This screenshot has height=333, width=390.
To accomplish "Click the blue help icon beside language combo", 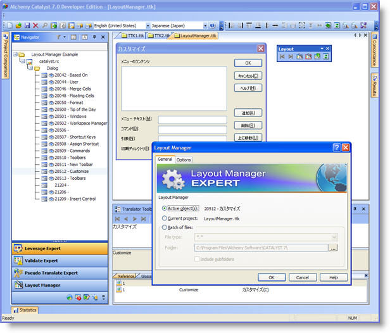I will 212,25.
